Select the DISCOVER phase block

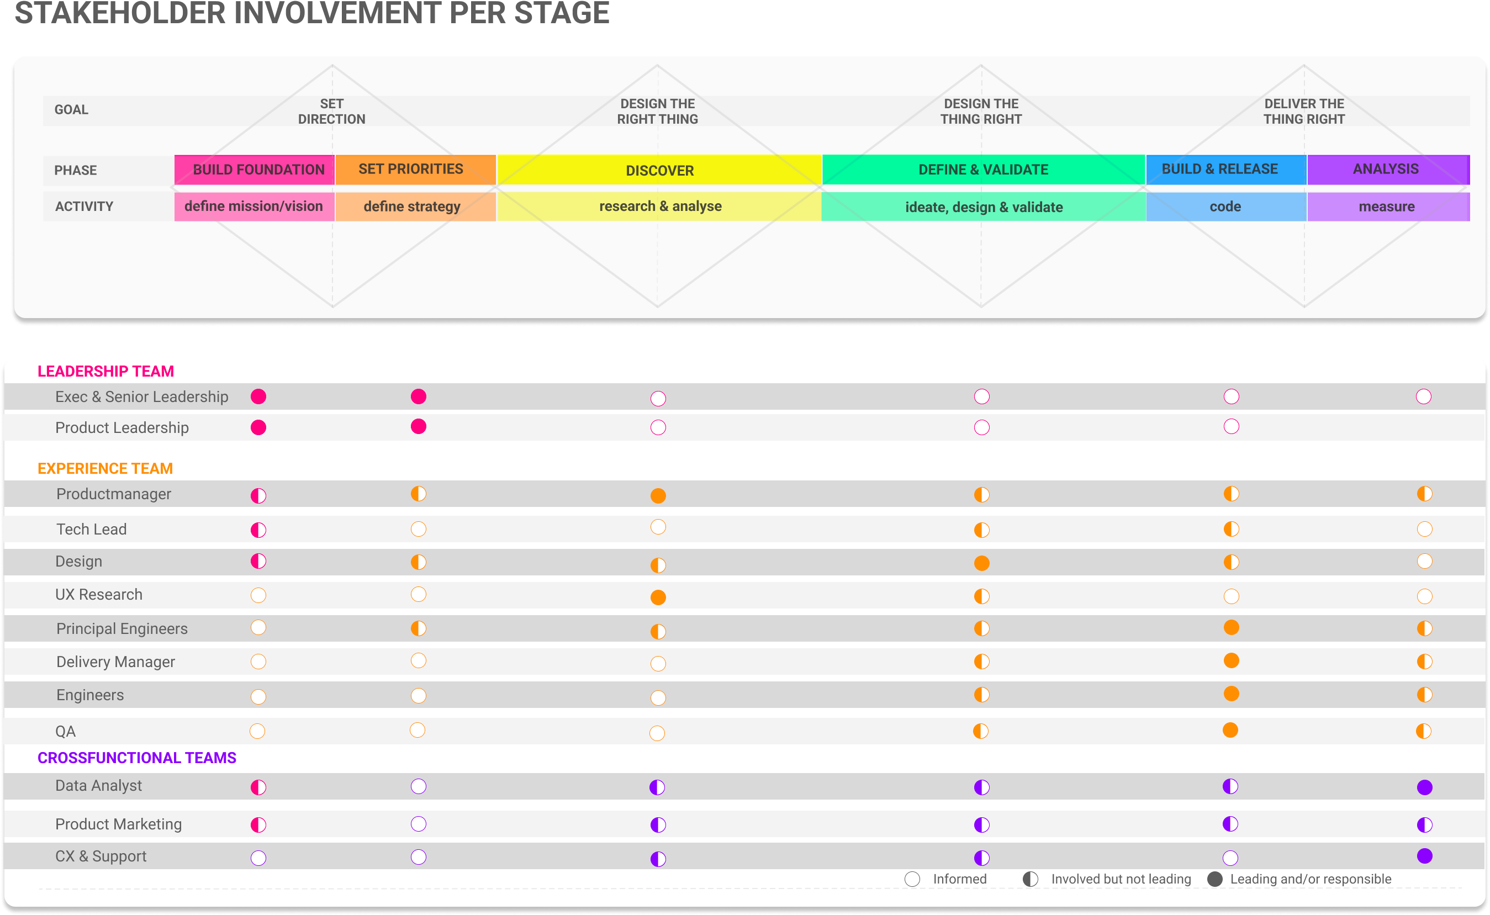click(659, 170)
